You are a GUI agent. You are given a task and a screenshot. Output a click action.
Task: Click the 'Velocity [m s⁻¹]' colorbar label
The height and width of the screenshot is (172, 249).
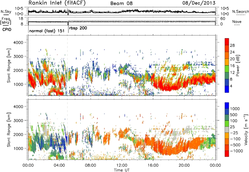(x=246, y=129)
